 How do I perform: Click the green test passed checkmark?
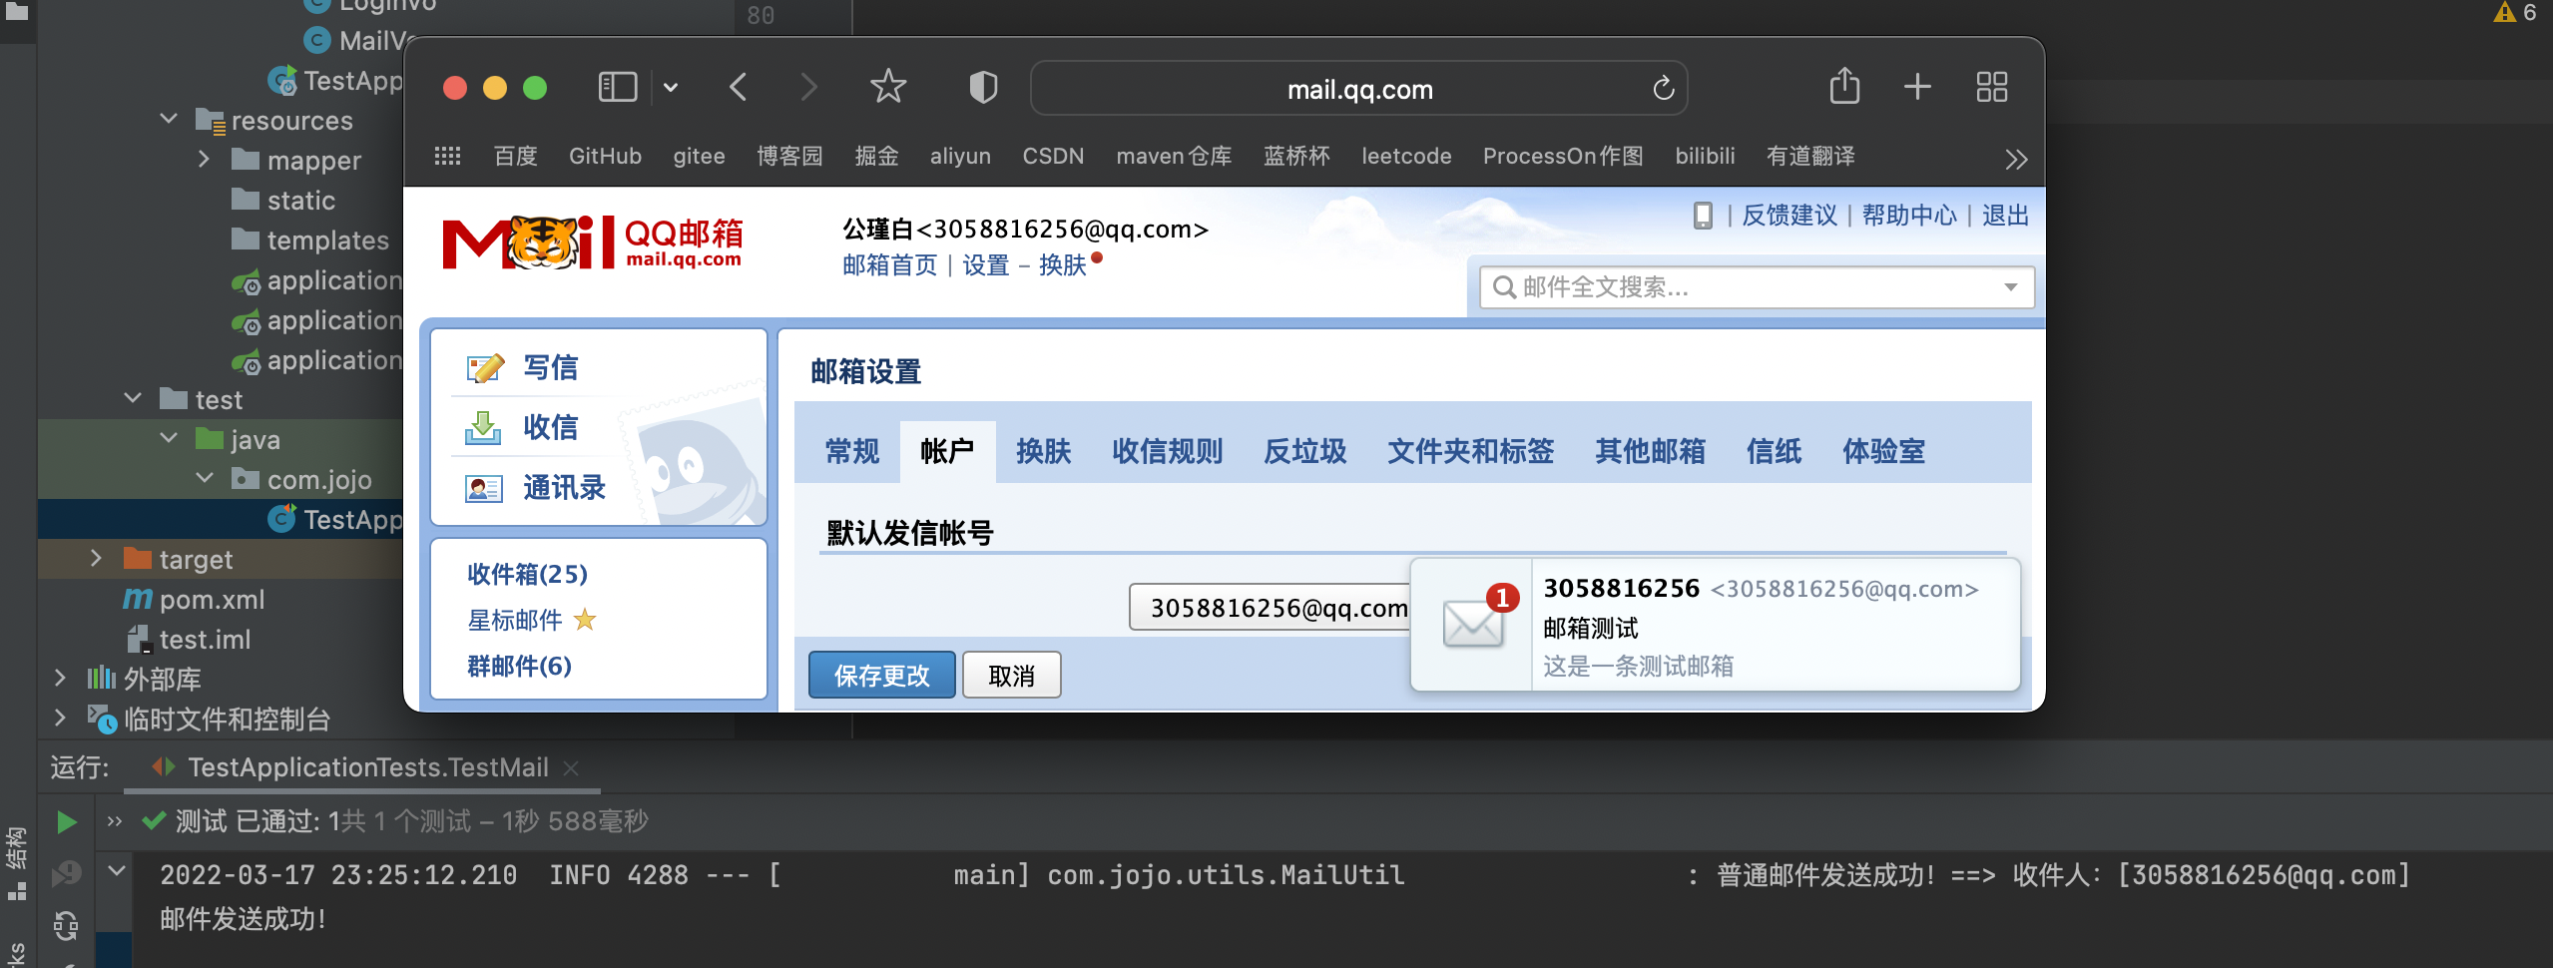click(154, 821)
